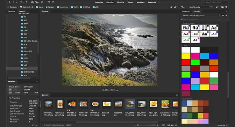Pick the yellow swatch in the Colors section

[186, 56]
